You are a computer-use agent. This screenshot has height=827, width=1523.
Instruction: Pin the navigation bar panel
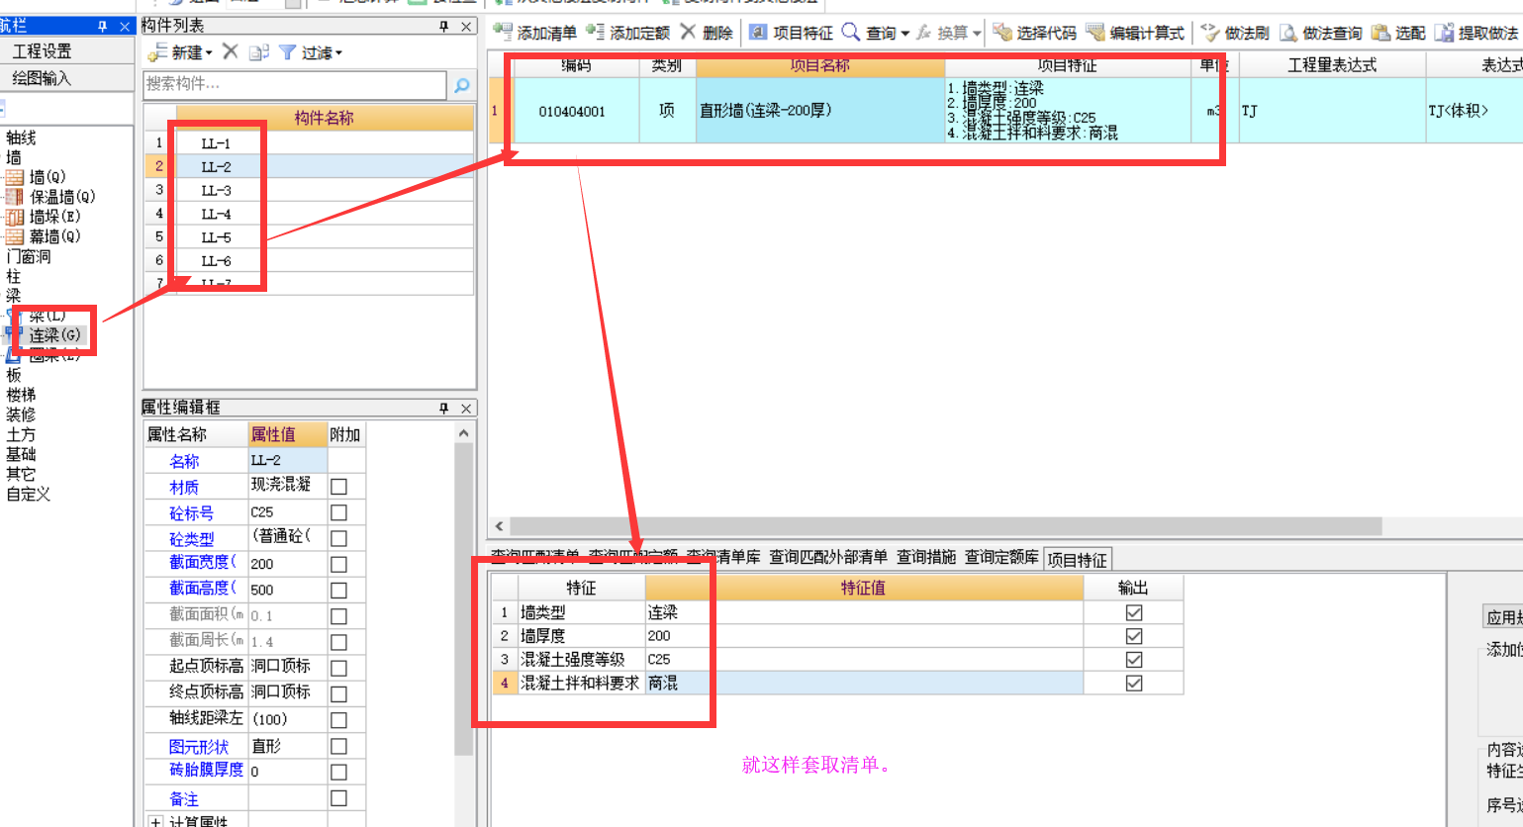(102, 26)
